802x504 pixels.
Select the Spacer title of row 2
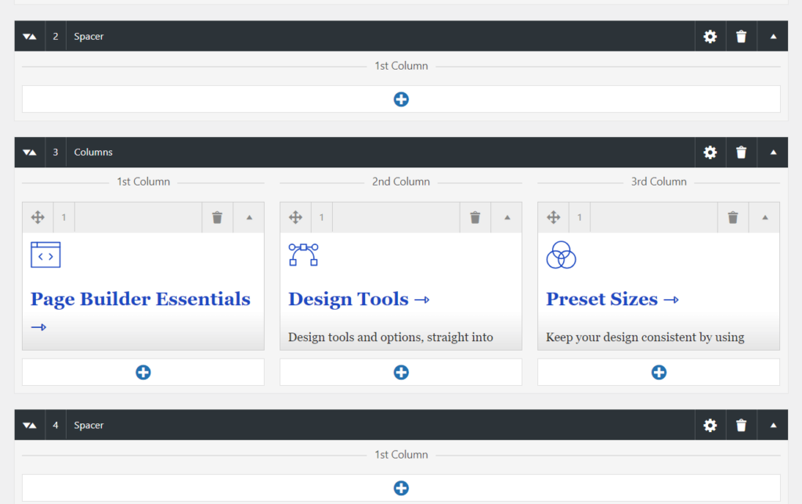pos(89,36)
